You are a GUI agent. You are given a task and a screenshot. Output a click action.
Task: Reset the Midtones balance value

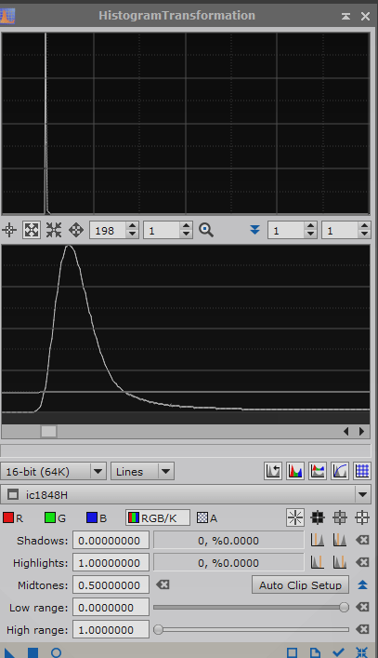[x=163, y=584]
